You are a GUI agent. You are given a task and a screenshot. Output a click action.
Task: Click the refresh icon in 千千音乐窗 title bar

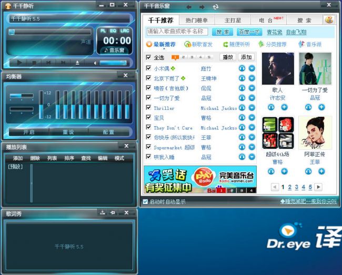tap(216, 7)
